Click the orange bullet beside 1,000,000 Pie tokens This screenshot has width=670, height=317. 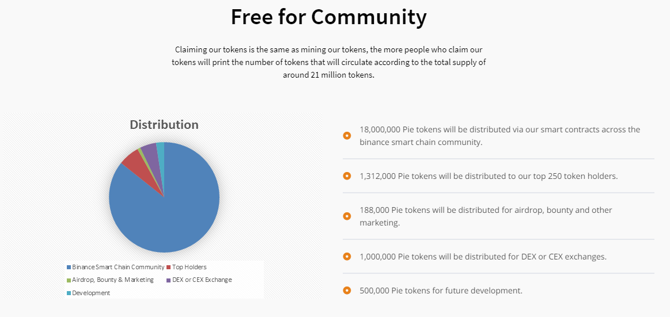pyautogui.click(x=347, y=257)
